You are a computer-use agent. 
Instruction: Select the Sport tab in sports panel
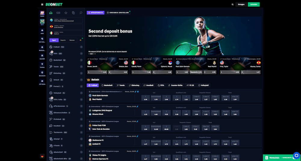pos(54,40)
